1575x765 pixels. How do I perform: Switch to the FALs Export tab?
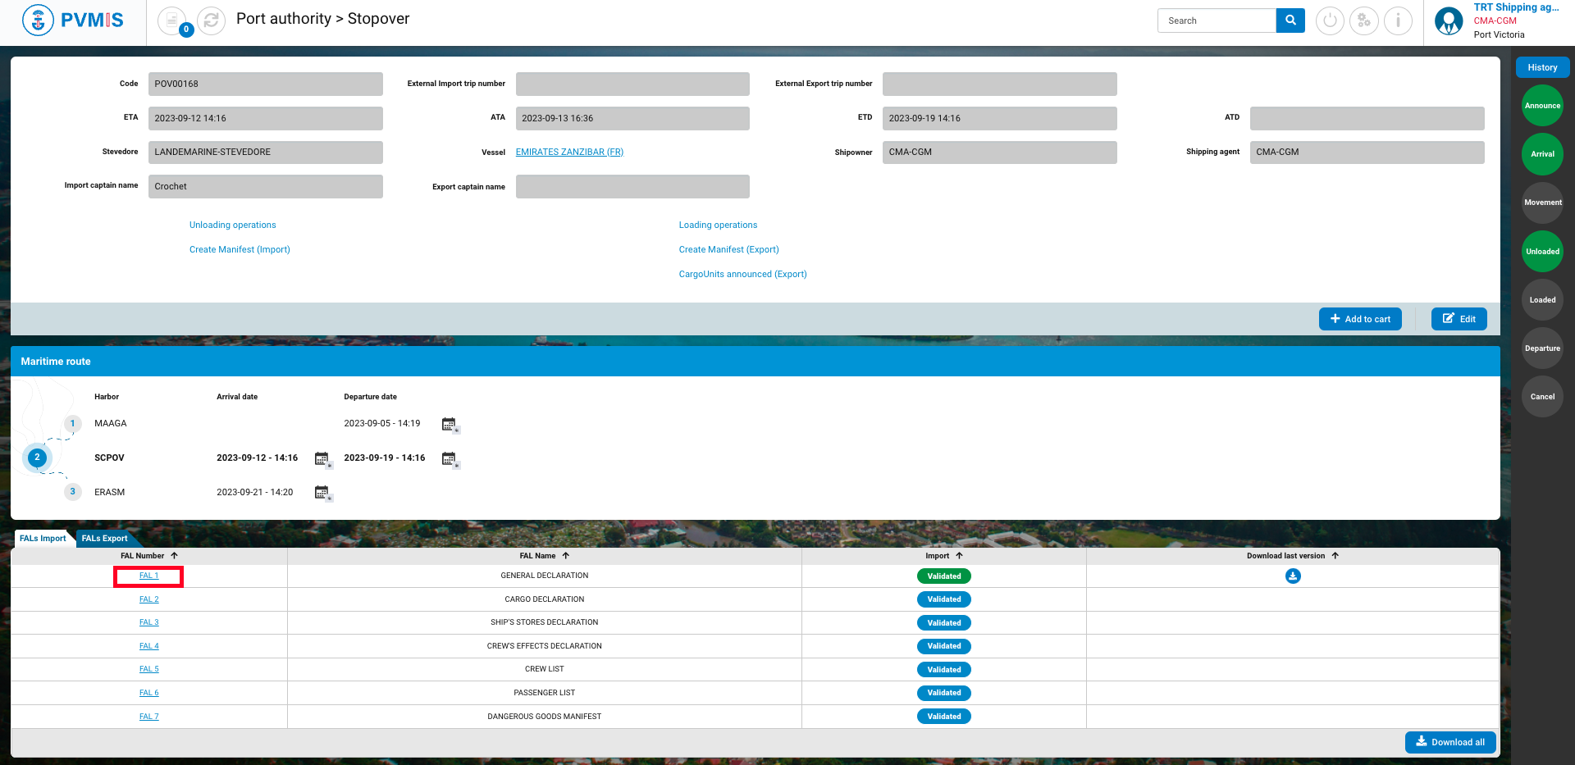coord(105,539)
